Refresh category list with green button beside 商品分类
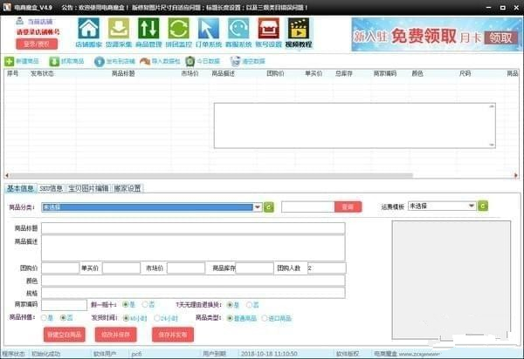The height and width of the screenshot is (359, 524). tap(269, 207)
